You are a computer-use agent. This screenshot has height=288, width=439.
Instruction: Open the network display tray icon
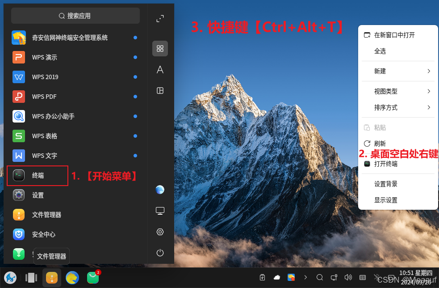tap(334, 277)
